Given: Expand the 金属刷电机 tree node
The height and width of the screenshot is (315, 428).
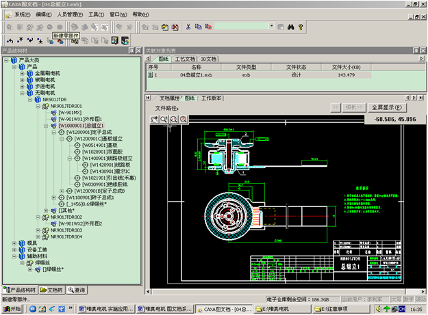Looking at the screenshot, I should [23, 73].
